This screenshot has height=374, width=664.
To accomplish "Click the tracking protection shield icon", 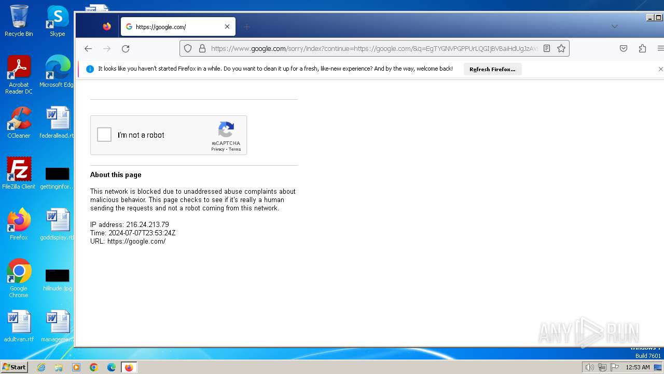I will coord(188,48).
